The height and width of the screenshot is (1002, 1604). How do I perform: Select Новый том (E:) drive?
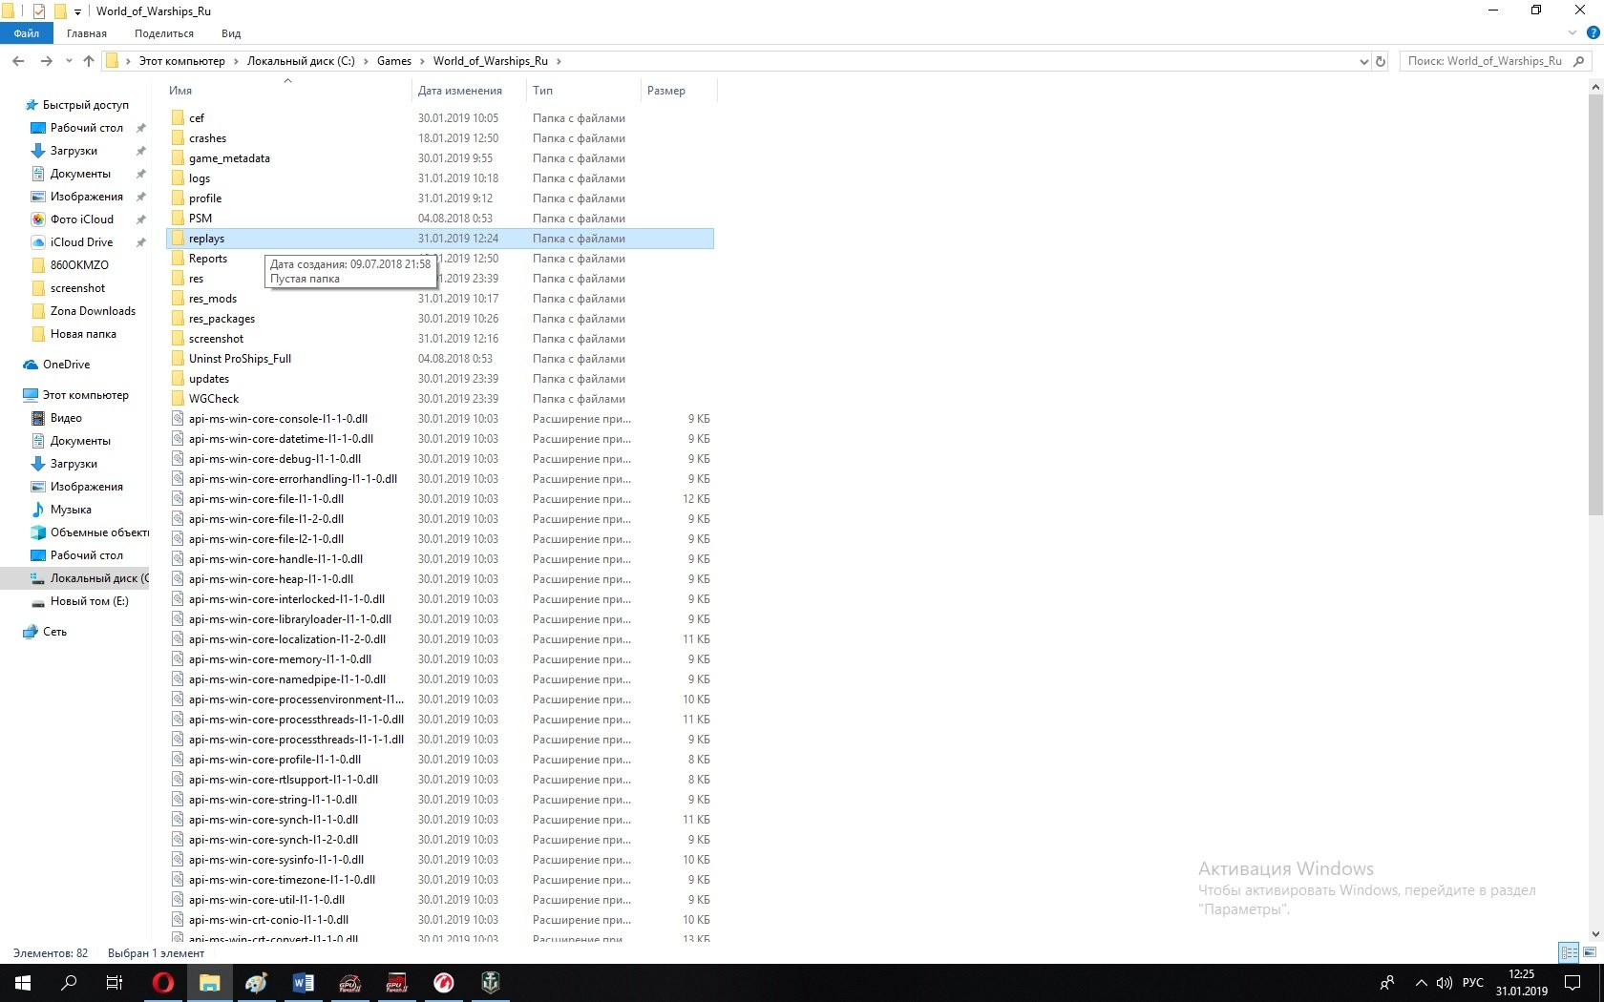89,601
